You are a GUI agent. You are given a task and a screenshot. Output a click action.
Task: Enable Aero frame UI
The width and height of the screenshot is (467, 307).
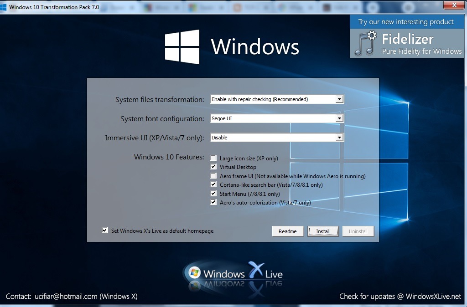[213, 175]
